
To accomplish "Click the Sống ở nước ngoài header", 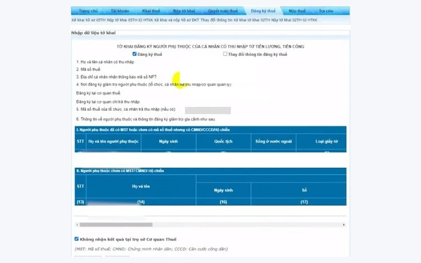I will coord(274,141).
